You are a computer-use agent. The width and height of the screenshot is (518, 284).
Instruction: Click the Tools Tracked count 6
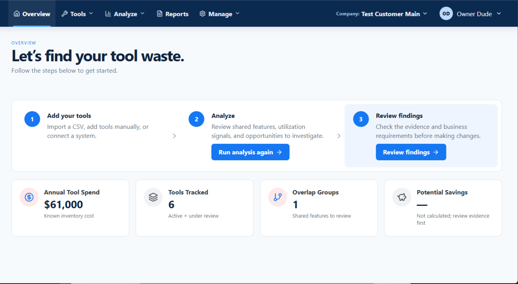click(171, 204)
